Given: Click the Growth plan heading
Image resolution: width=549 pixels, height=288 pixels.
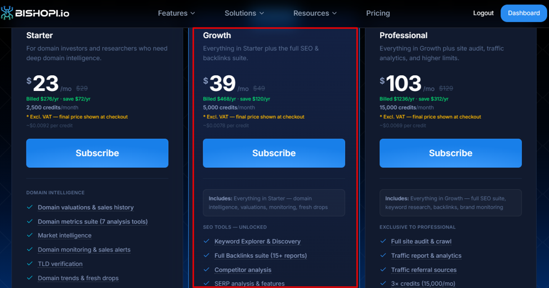Looking at the screenshot, I should click(217, 35).
